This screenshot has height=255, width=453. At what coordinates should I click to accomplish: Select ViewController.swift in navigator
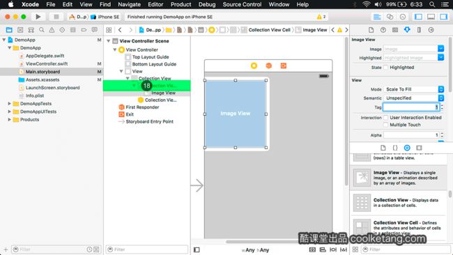tap(47, 63)
